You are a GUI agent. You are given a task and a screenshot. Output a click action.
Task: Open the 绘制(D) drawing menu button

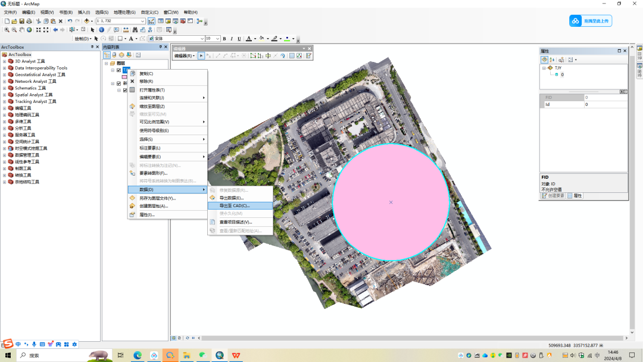pos(83,39)
